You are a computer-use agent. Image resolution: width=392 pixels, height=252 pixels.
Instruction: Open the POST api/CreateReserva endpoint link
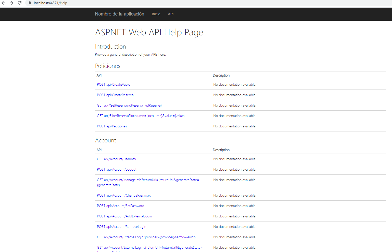coord(115,95)
